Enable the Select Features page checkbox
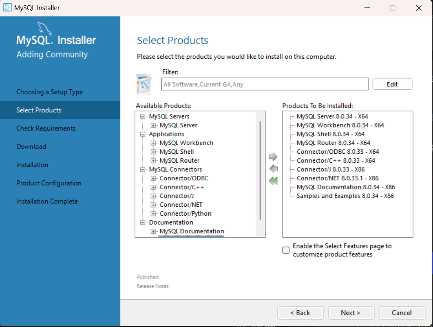The image size is (433, 327). (286, 250)
